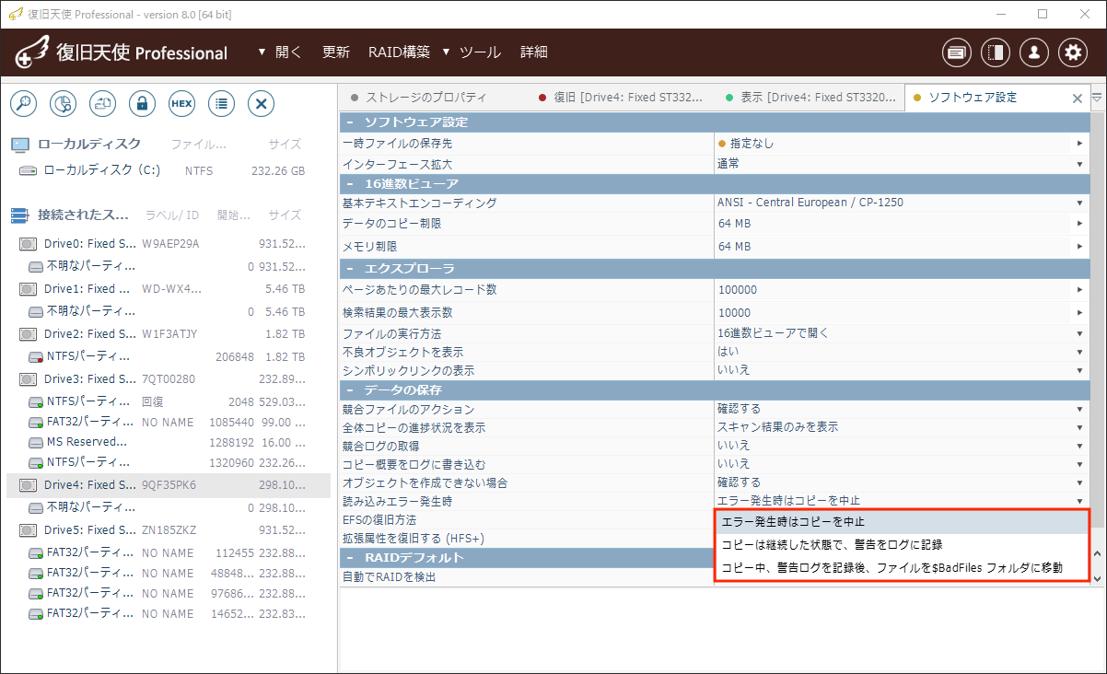Screen dimensions: 1107x674
Task: Close the ソフトウェア設定 tab
Action: 1078,98
